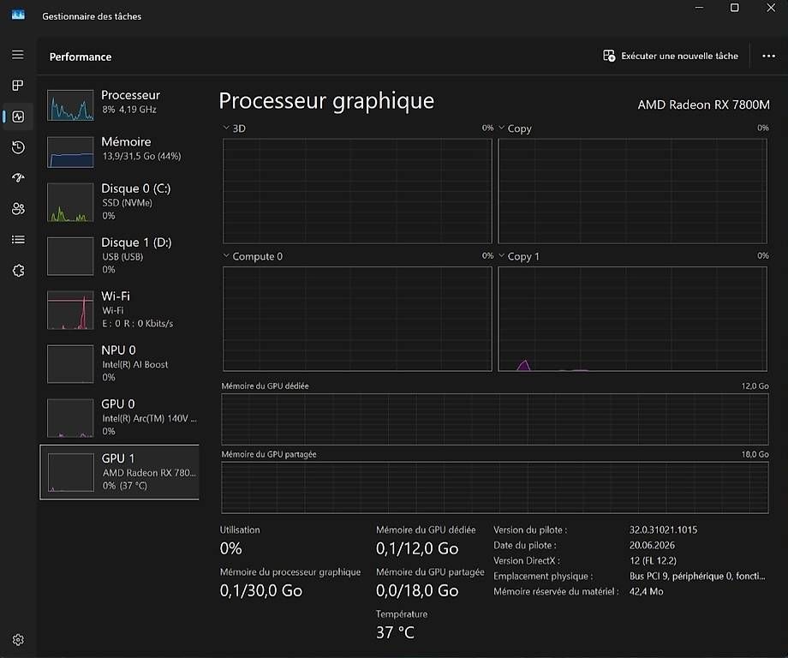
Task: Click the run new task icon
Action: (x=609, y=56)
